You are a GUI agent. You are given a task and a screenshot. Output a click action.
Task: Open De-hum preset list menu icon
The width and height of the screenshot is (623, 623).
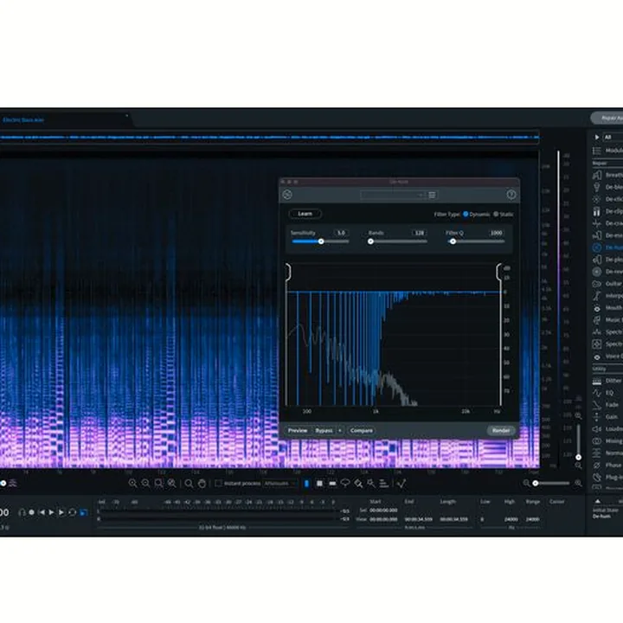(x=432, y=195)
